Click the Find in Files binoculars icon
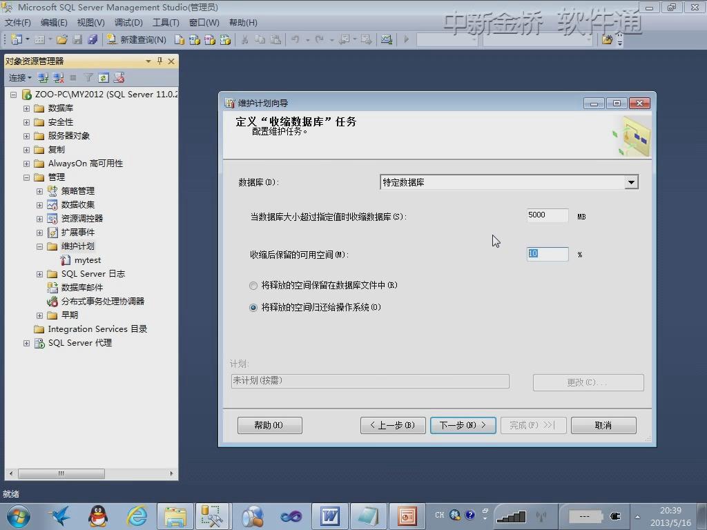Image resolution: width=707 pixels, height=530 pixels. pyautogui.click(x=608, y=39)
